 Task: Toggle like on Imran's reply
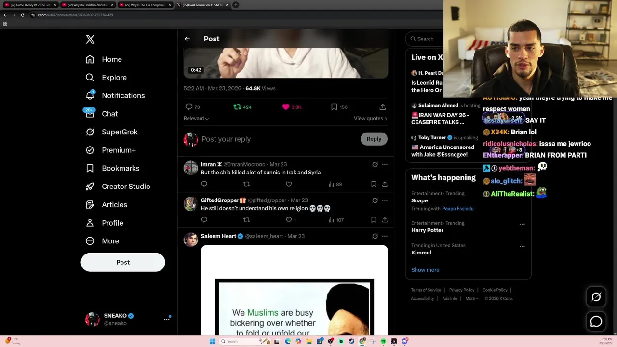coord(289,184)
